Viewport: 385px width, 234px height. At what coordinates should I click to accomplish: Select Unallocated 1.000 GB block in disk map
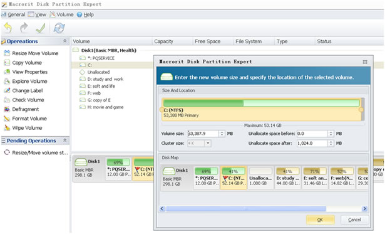pyautogui.click(x=260, y=178)
